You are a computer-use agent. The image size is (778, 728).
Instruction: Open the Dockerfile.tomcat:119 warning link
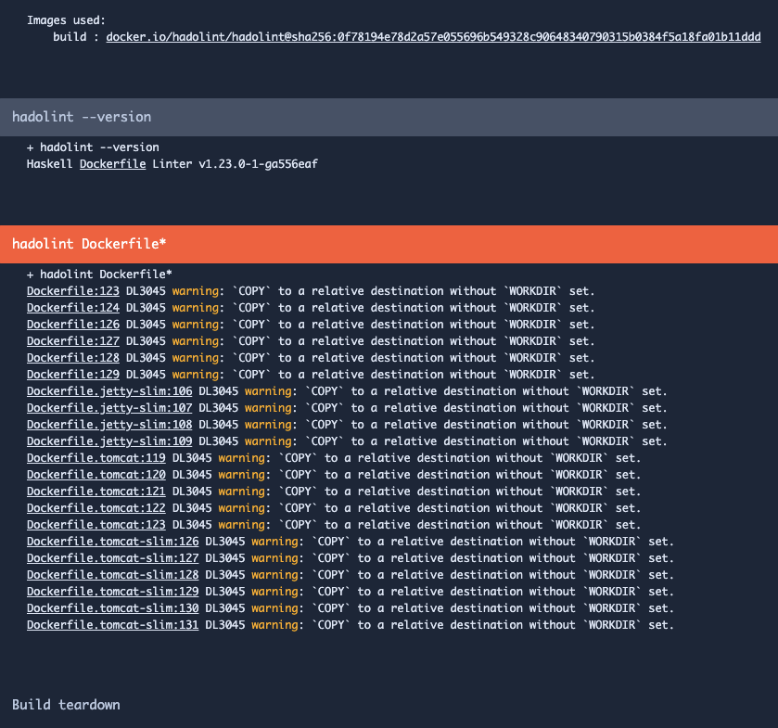tap(96, 457)
